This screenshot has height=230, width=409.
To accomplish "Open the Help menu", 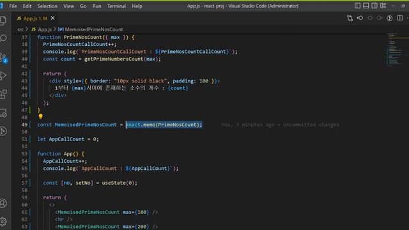I will coord(137,6).
